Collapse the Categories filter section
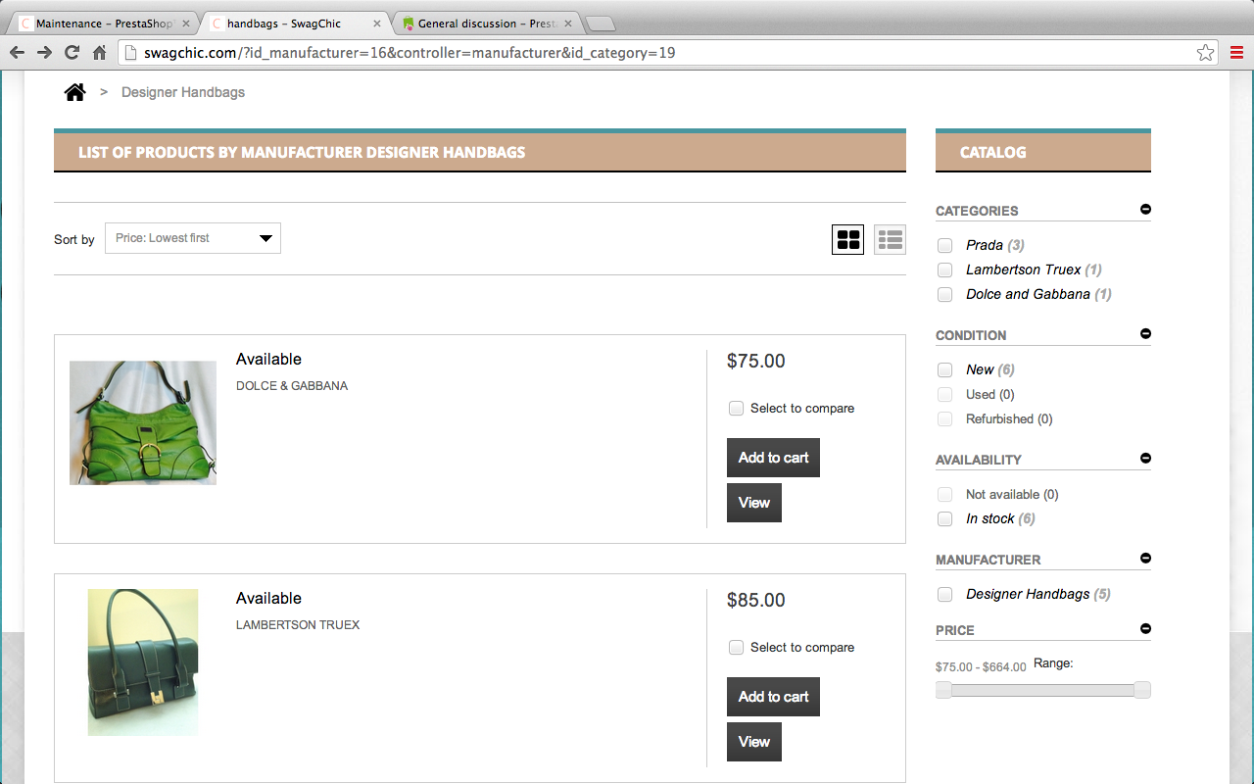Viewport: 1254px width, 784px height. (x=1145, y=209)
